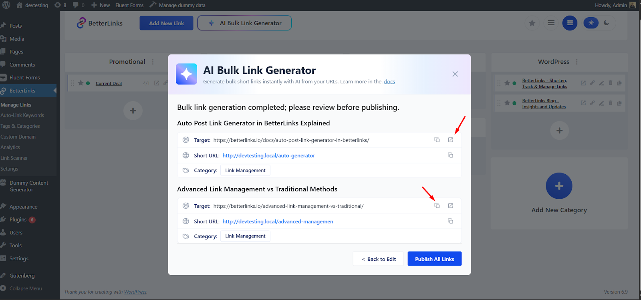
Task: Open target URL of Advanced Link Management
Action: [x=451, y=205]
